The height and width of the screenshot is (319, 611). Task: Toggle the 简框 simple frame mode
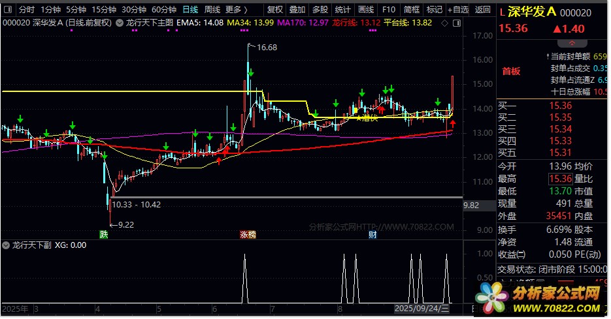[412, 9]
